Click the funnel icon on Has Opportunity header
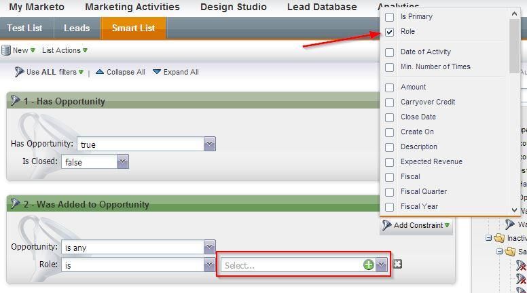 15,101
